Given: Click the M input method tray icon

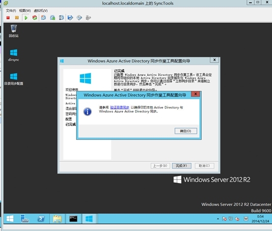Looking at the screenshot, I should 246,219.
